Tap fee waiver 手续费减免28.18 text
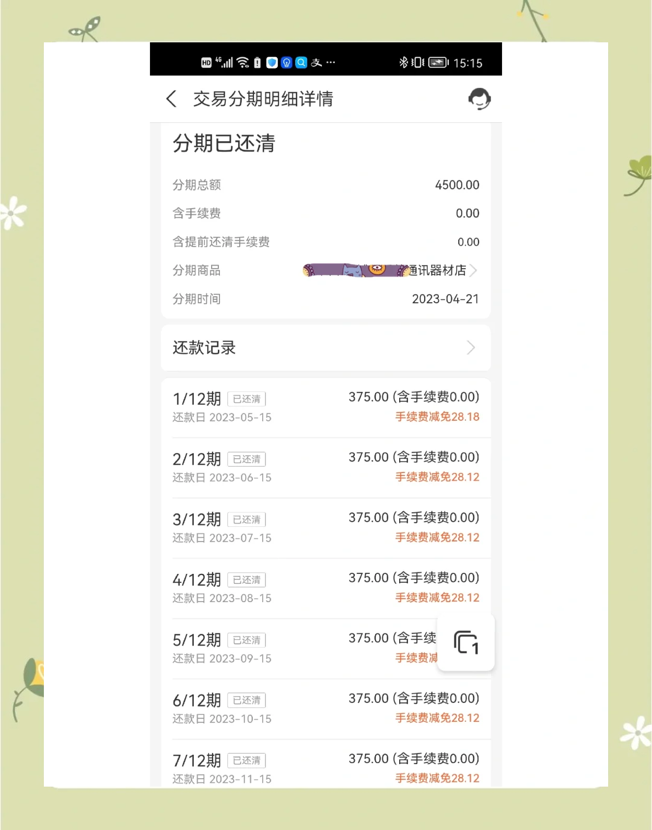This screenshot has width=652, height=830. coord(437,417)
